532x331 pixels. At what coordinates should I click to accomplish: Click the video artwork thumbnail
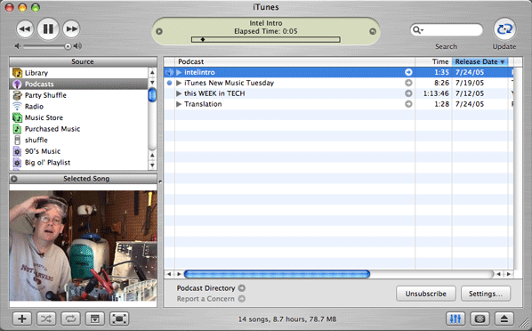(83, 246)
